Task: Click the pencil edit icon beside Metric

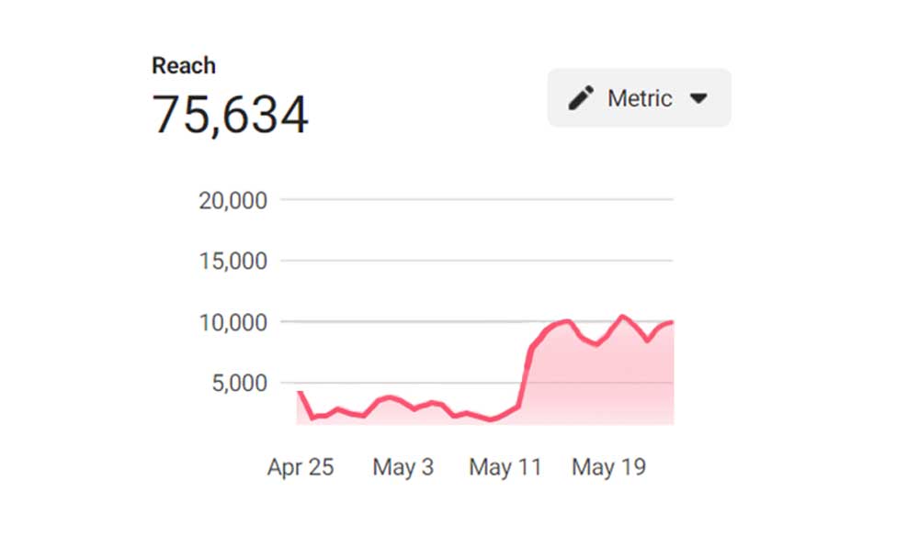Action: [x=581, y=98]
